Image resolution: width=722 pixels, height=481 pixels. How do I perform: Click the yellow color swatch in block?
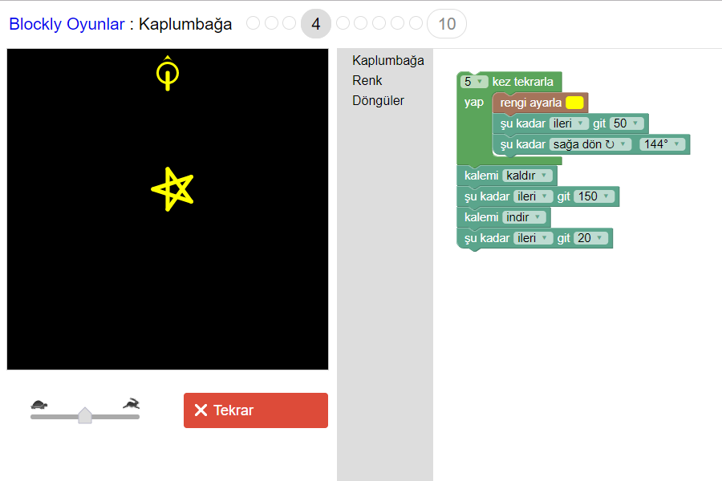pyautogui.click(x=574, y=103)
